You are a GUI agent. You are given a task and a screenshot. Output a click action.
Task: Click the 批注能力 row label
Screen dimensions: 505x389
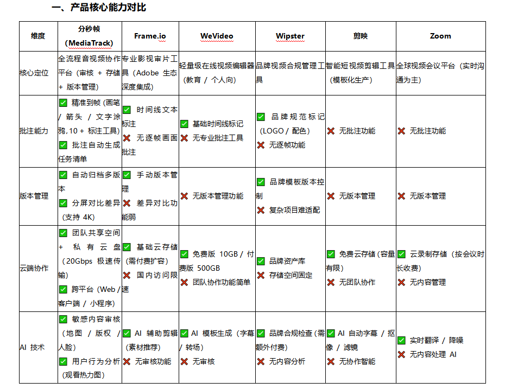click(34, 131)
